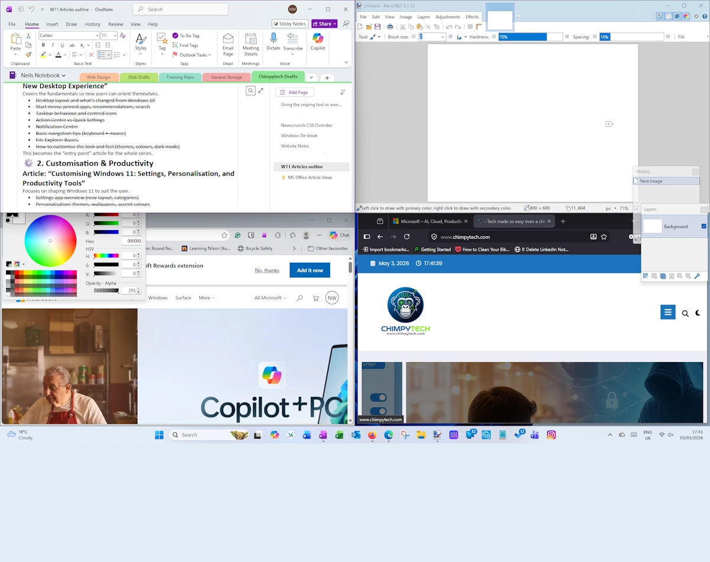
Task: Open the font size 11 dropdown in OneNote
Action: click(115, 35)
